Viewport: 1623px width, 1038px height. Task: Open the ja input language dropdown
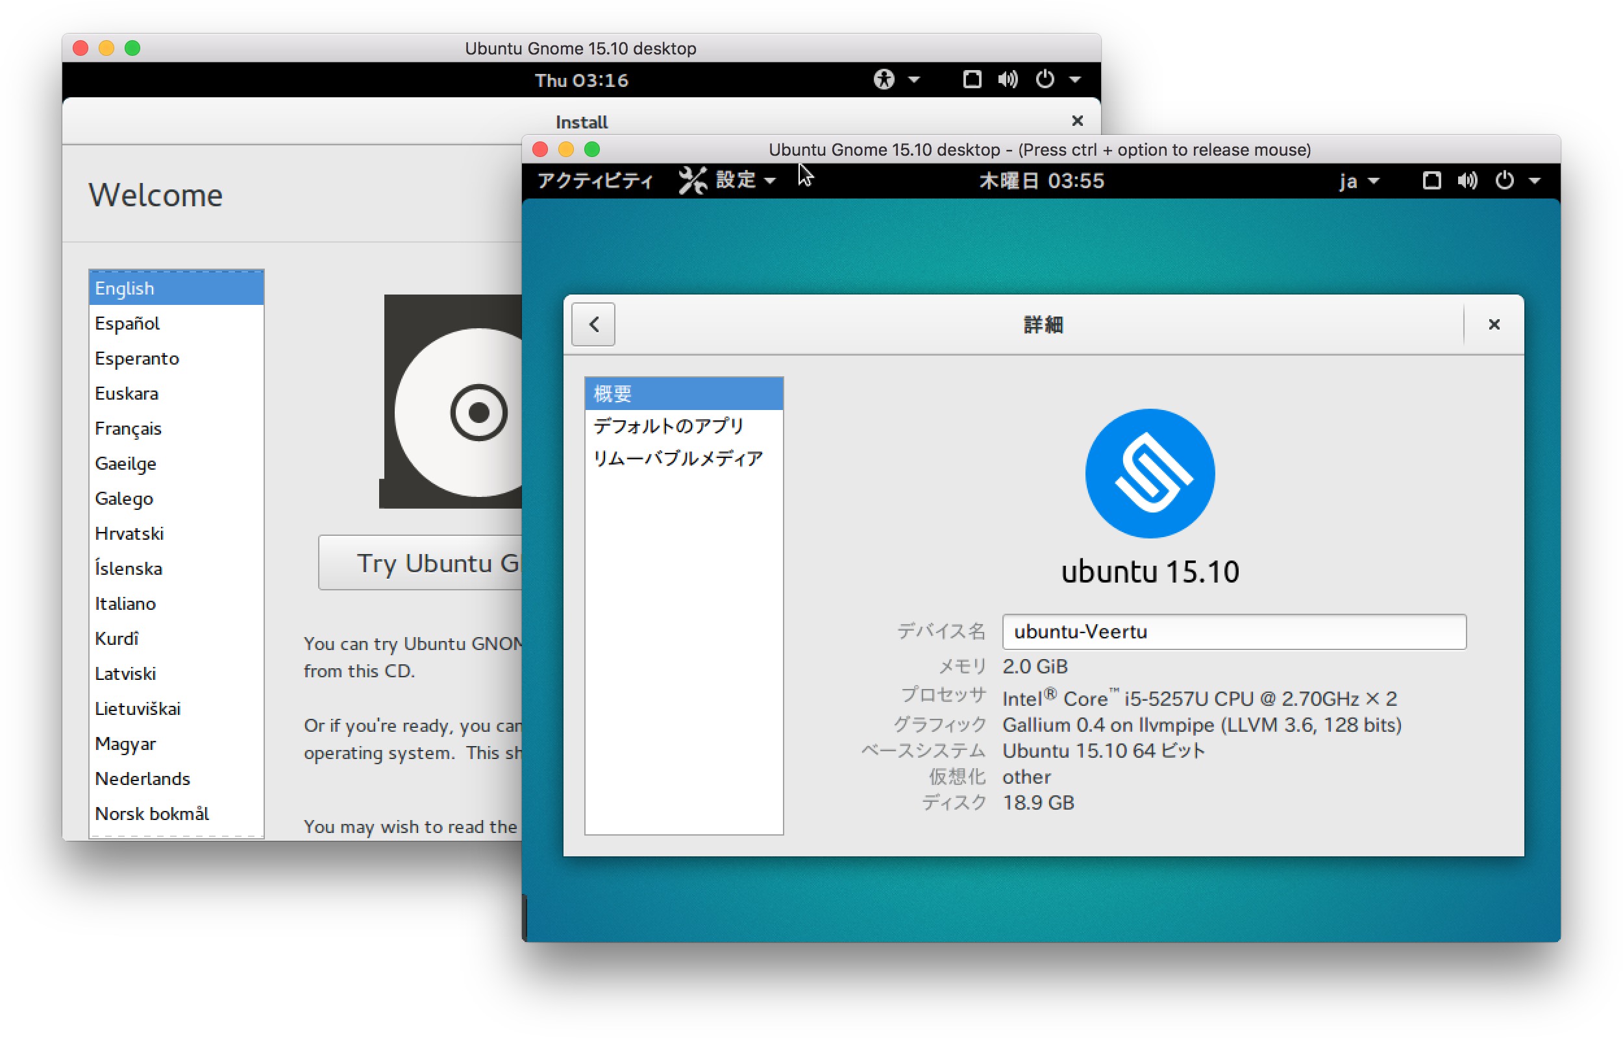(x=1357, y=180)
